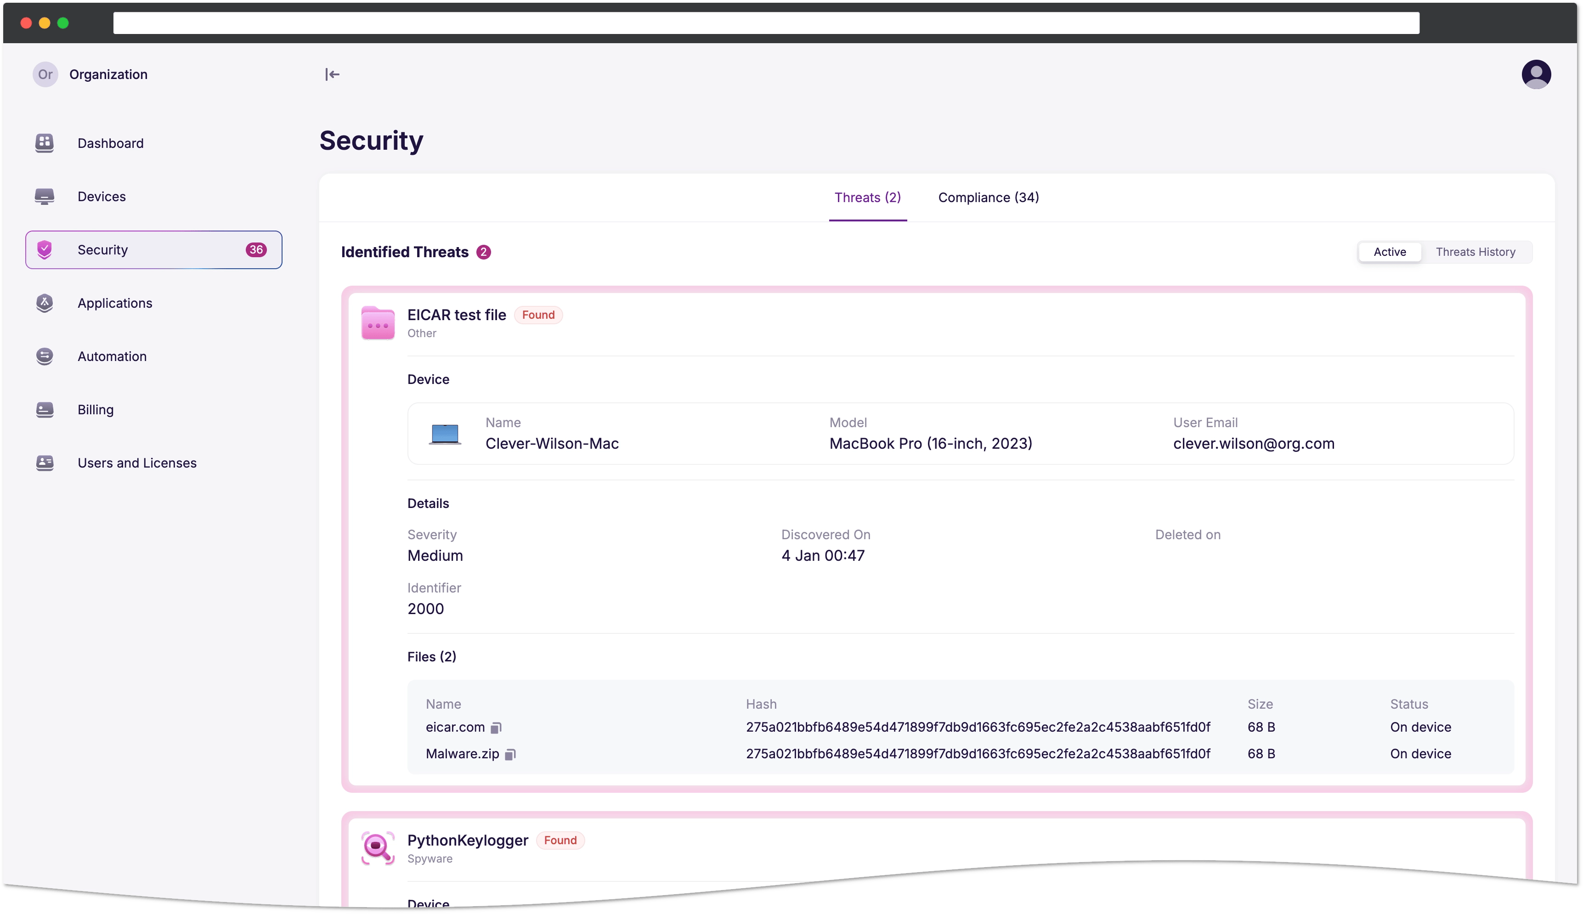Click the EICAR test file folder icon

pos(378,323)
